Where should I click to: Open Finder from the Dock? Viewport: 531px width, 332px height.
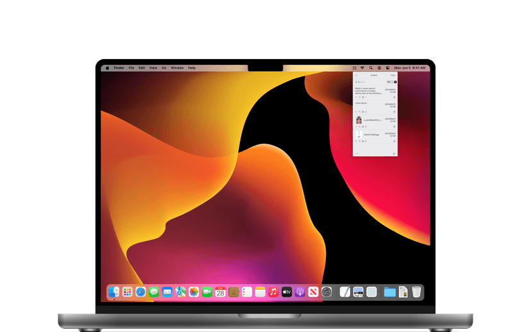[114, 292]
